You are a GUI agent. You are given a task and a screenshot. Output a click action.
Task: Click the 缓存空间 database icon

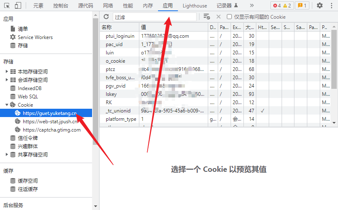click(x=13, y=181)
